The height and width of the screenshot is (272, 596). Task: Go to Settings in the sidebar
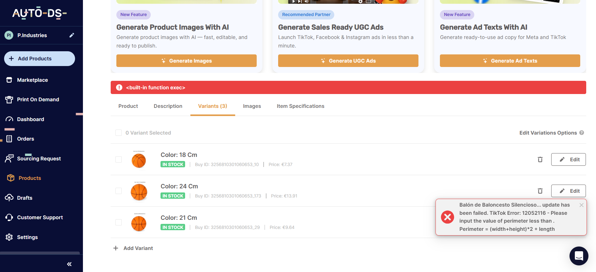coord(27,237)
